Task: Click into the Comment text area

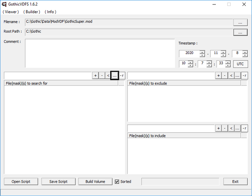Action: (x=100, y=53)
